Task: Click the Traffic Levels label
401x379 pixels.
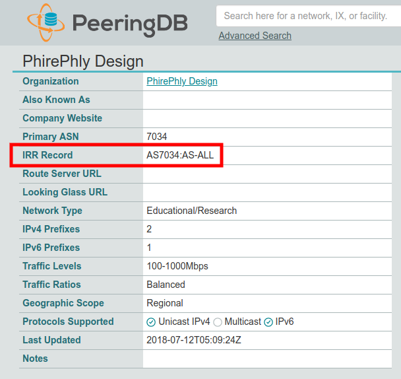Action: pyautogui.click(x=52, y=266)
